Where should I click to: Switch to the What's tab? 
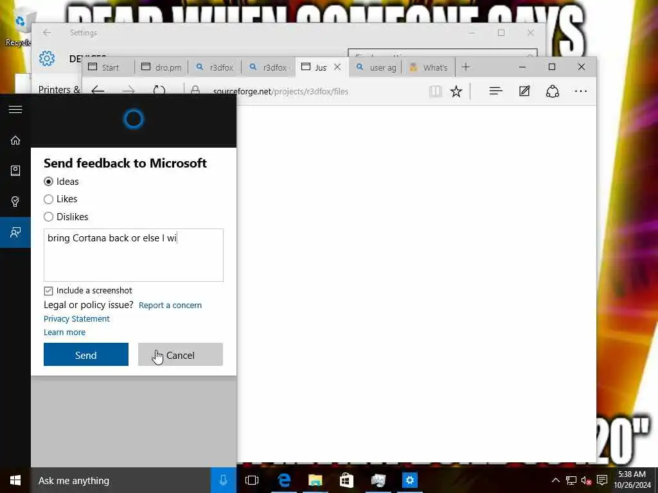[x=429, y=67]
